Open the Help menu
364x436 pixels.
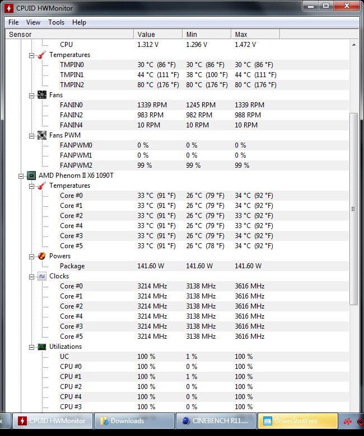point(79,22)
